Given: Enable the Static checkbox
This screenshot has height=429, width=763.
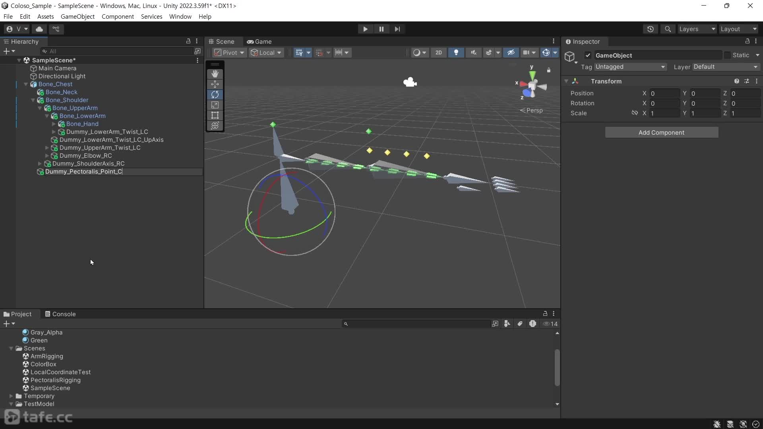Looking at the screenshot, I should [x=727, y=55].
